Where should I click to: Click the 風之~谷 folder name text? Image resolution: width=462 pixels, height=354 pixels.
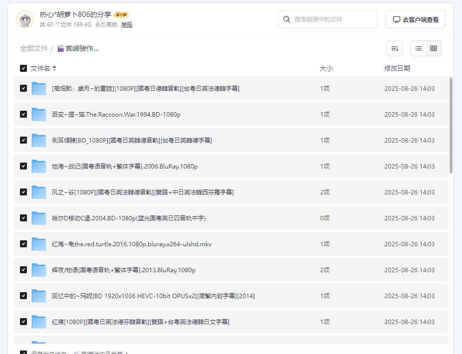143,192
